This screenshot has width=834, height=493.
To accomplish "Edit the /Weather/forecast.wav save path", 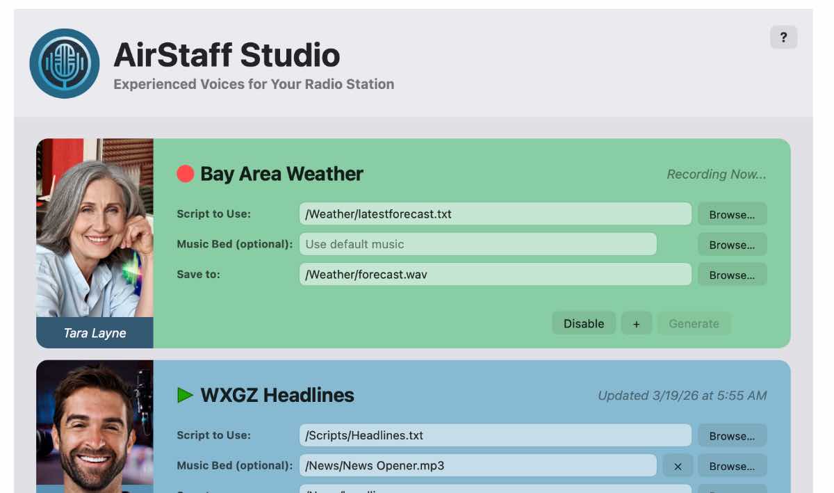I will 495,274.
